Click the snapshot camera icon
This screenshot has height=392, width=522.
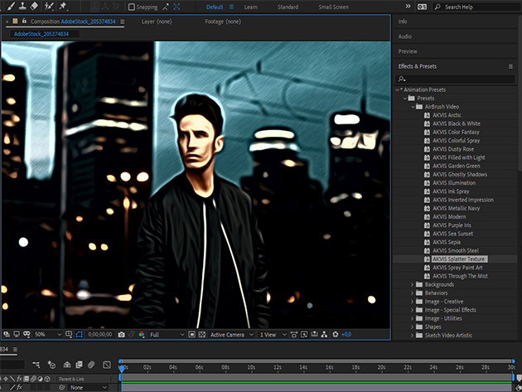click(x=121, y=334)
